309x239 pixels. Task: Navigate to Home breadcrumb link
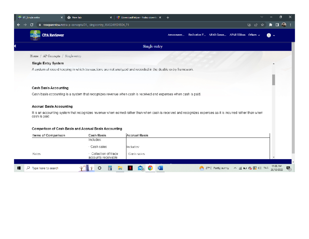click(34, 56)
